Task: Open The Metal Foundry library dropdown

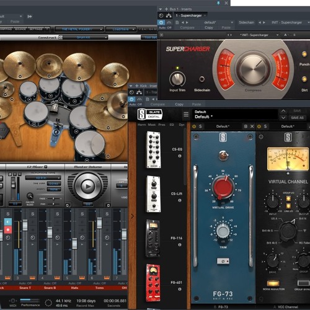Action: (x=79, y=29)
